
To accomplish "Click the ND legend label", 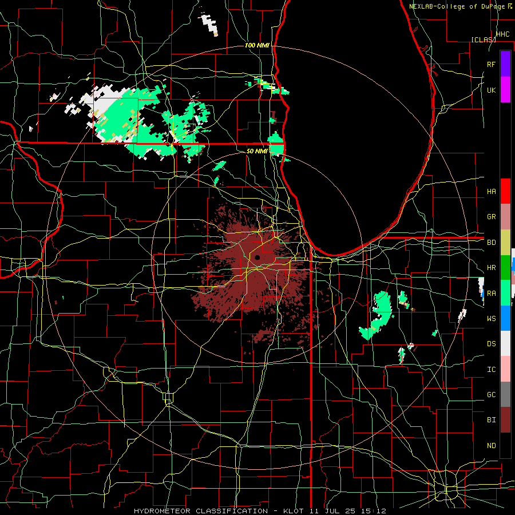I will [x=491, y=446].
